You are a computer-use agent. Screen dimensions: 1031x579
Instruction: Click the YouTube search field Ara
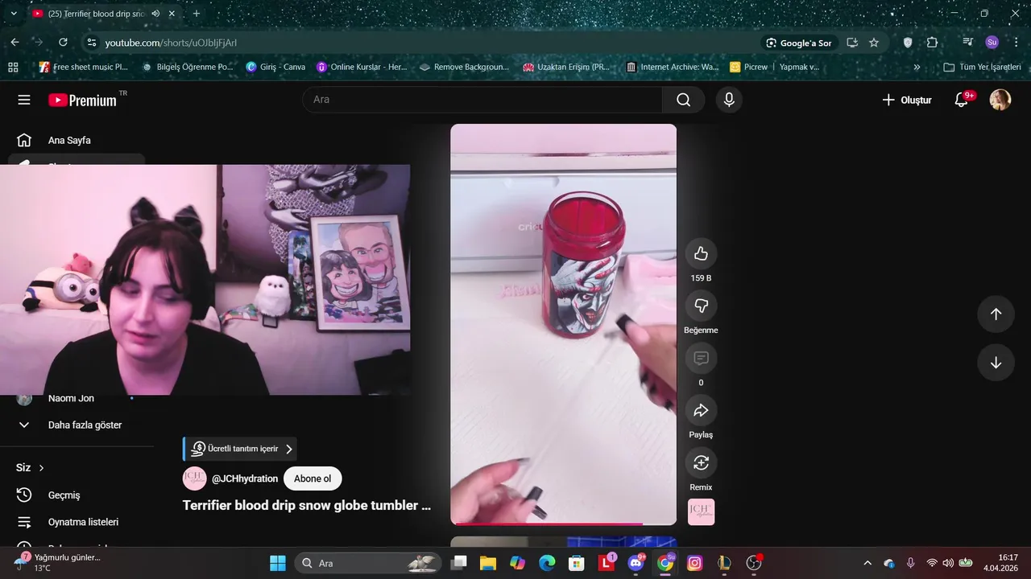[x=482, y=100]
